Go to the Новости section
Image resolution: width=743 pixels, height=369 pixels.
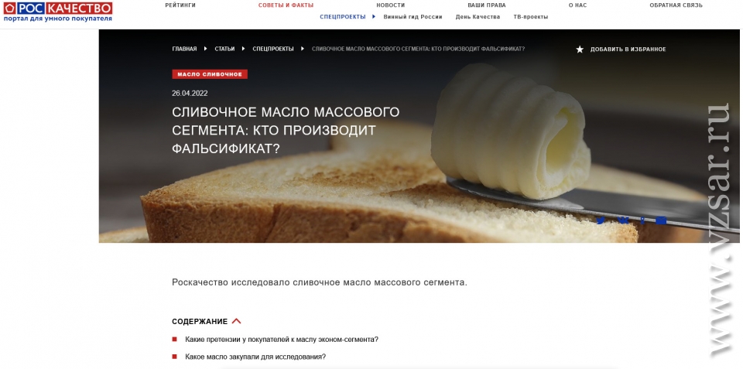(x=390, y=5)
